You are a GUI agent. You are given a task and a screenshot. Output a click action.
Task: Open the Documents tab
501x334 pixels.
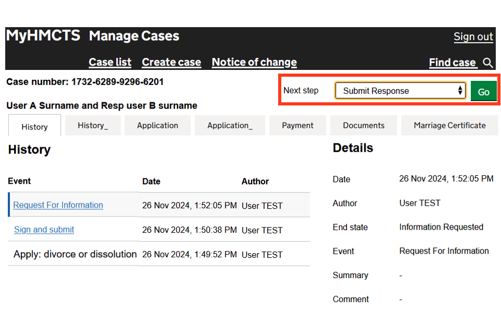pos(364,125)
